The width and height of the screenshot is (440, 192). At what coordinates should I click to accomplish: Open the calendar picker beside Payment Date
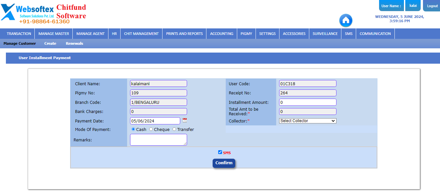tap(184, 120)
